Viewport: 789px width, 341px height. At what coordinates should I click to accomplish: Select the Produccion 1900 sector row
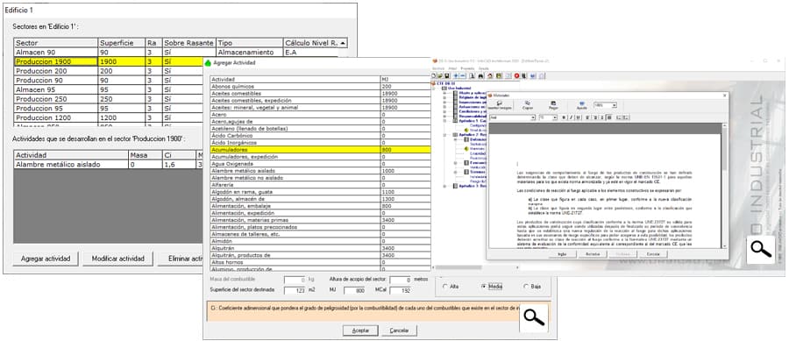(x=108, y=61)
